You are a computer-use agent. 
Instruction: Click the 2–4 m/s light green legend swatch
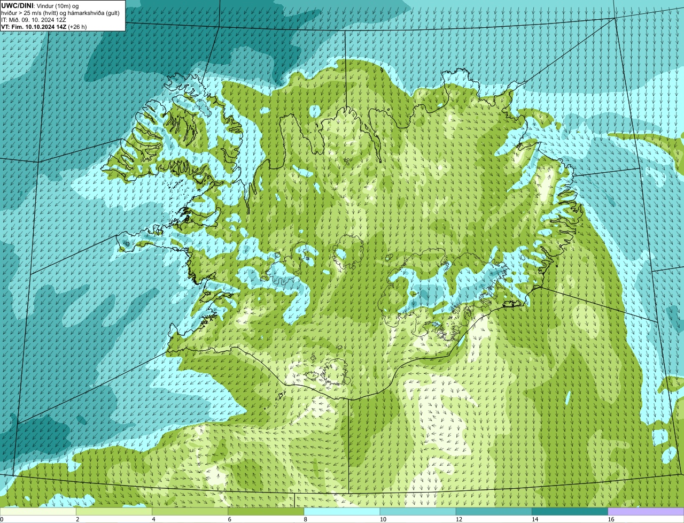(115, 511)
